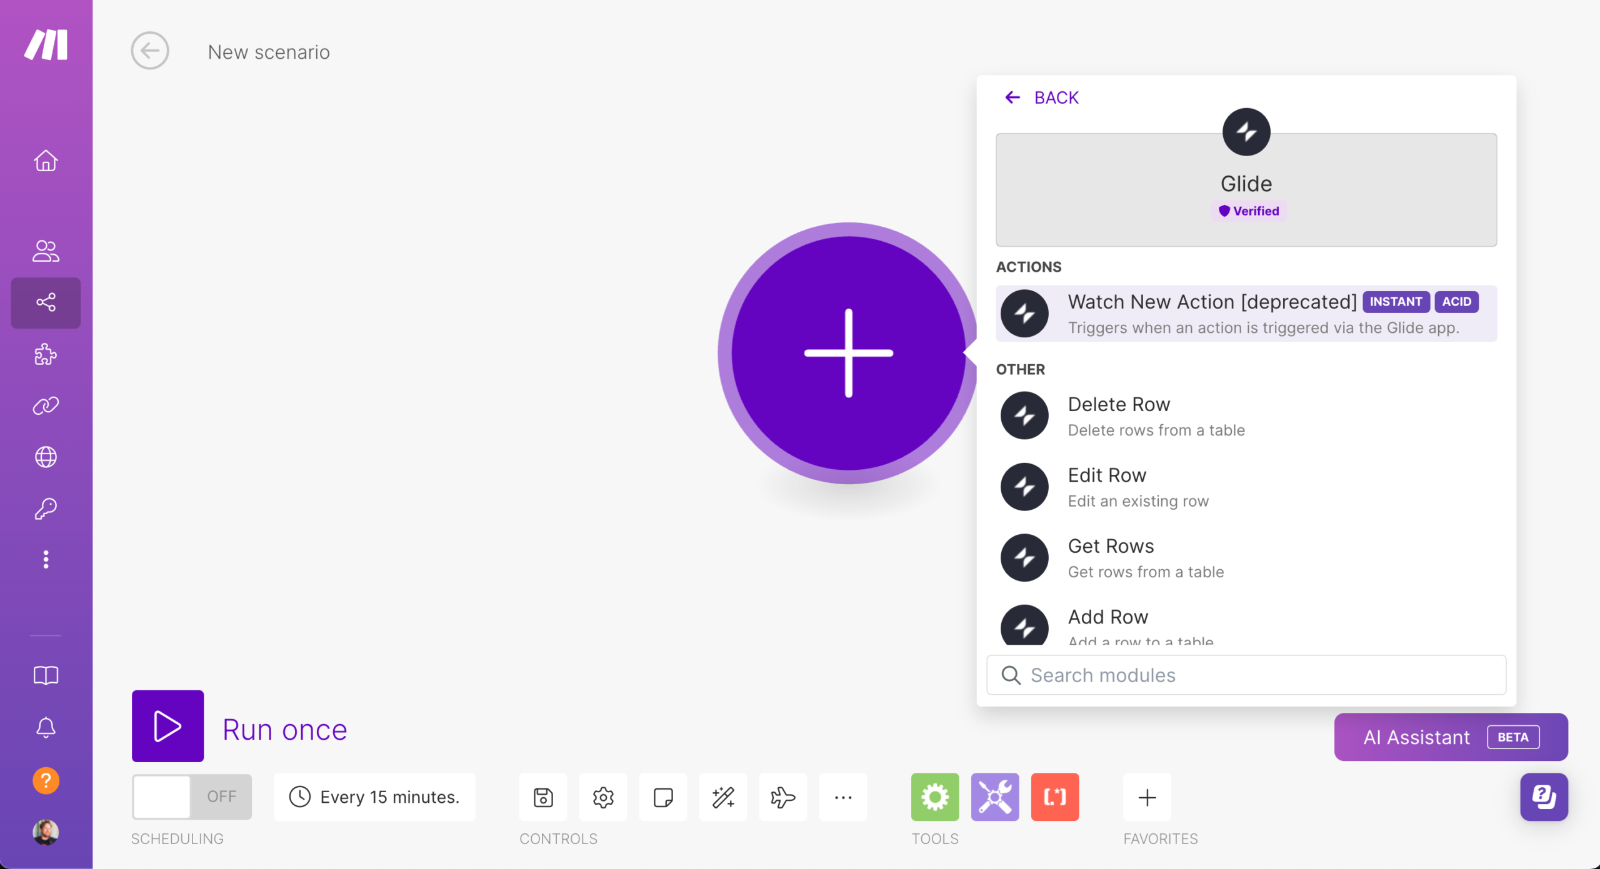The width and height of the screenshot is (1600, 869).
Task: Add a favorite with plus button
Action: pos(1147,797)
